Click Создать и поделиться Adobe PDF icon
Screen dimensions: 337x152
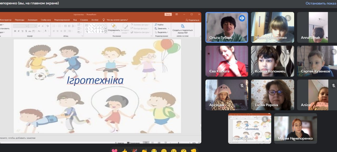coord(182,26)
